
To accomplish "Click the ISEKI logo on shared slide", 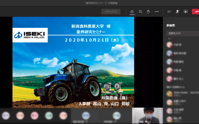I will pos(30,35).
